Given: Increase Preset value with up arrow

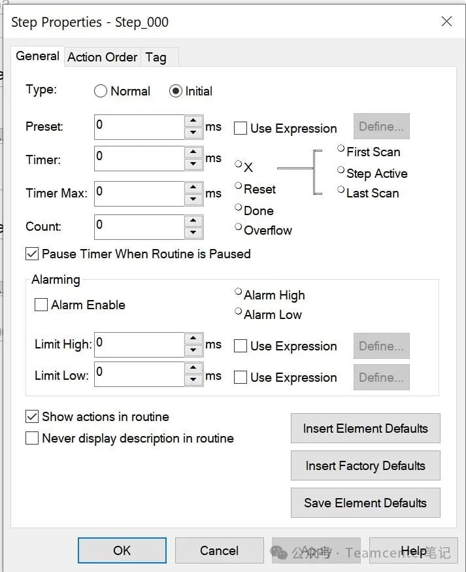Looking at the screenshot, I should pos(193,121).
